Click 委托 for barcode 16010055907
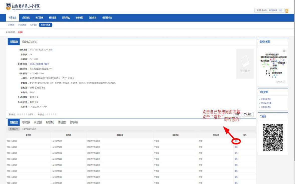 (236, 141)
